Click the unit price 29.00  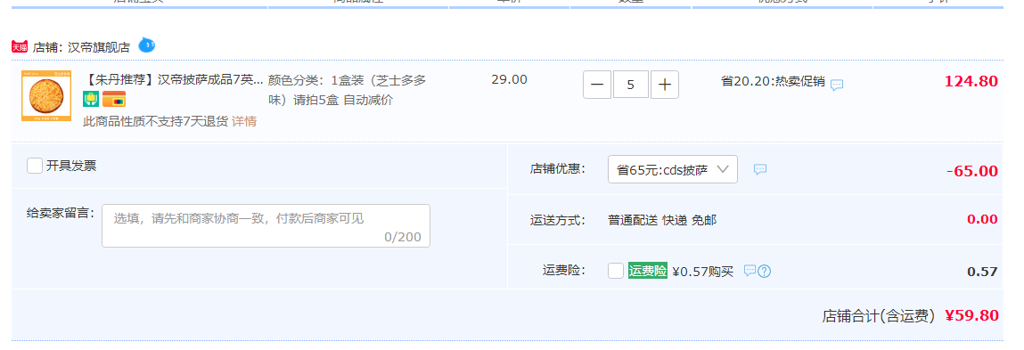click(510, 79)
